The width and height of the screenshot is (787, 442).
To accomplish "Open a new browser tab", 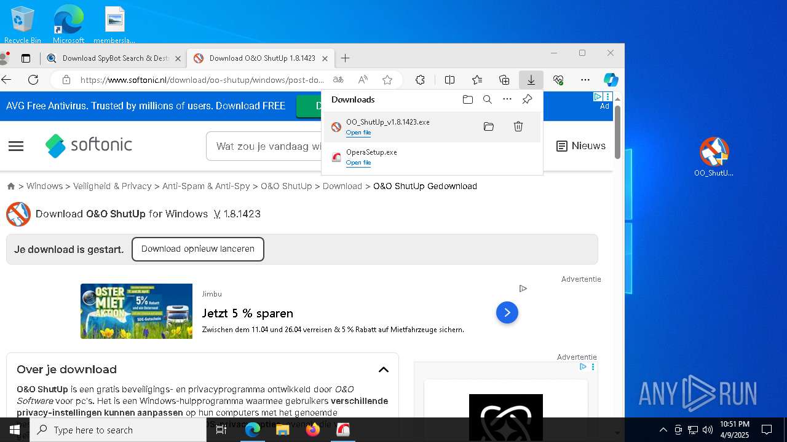I will point(345,58).
